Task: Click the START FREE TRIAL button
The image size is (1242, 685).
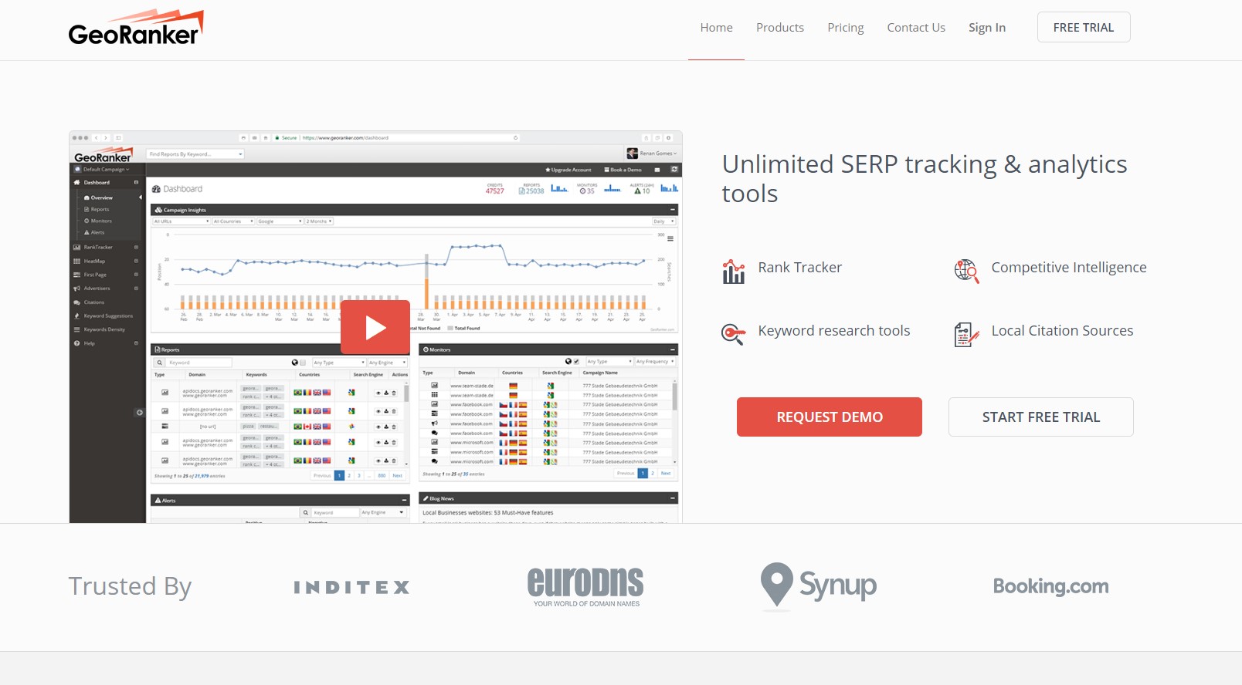Action: coord(1041,417)
